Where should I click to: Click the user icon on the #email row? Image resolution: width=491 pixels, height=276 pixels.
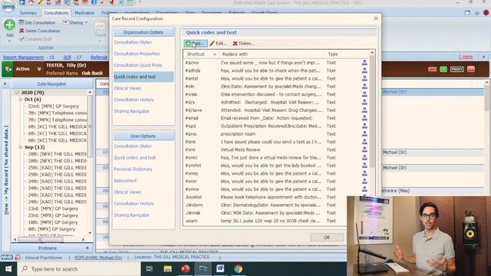click(x=364, y=118)
